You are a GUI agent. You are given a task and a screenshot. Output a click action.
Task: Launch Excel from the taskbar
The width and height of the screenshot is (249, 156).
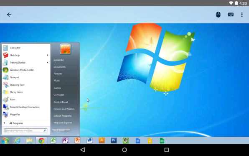(x=53, y=141)
